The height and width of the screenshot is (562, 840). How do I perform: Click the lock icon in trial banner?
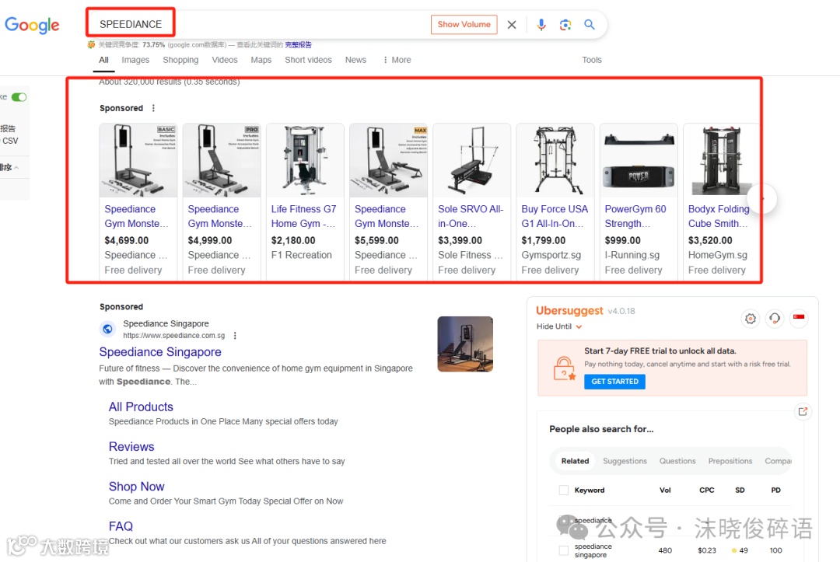coord(564,368)
